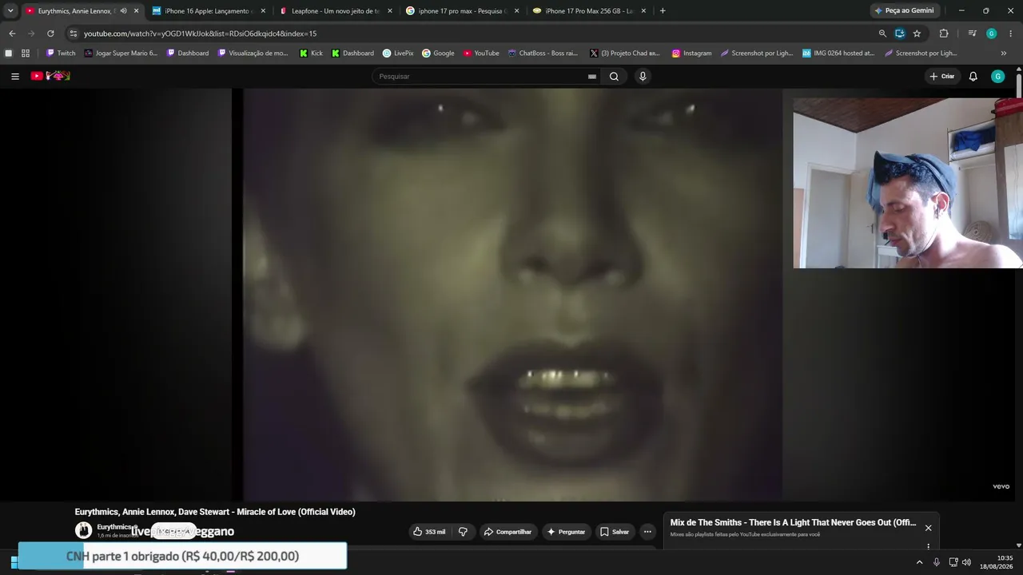This screenshot has height=575, width=1023.
Task: Switch to the iphone 17 pro max search tab
Action: point(463,11)
